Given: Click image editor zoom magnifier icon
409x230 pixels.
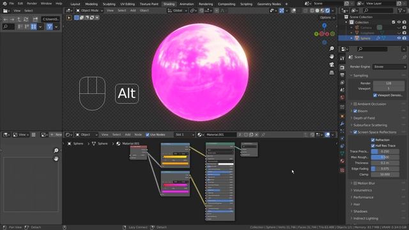Looking at the screenshot, I should coord(56,151).
